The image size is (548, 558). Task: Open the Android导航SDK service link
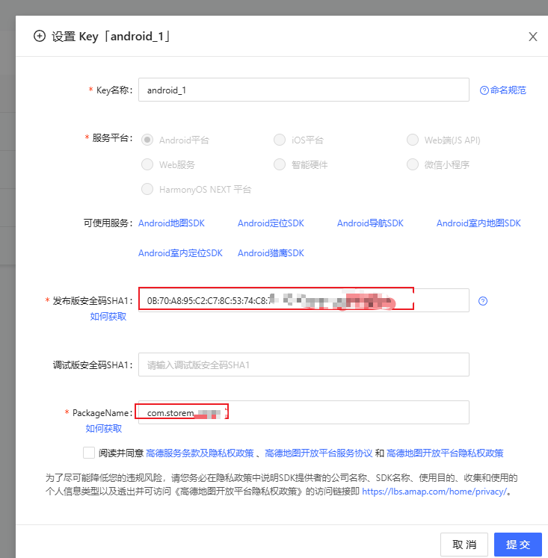[370, 223]
